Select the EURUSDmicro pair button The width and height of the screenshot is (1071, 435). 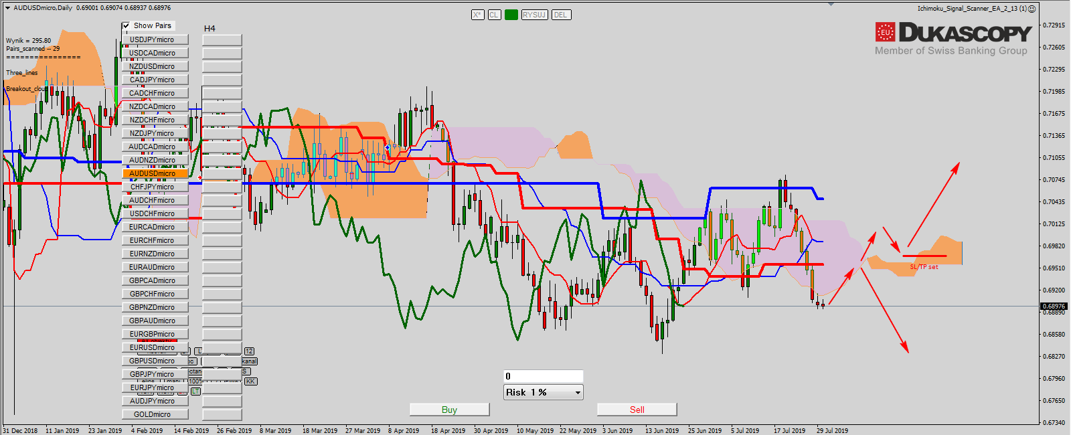tap(155, 347)
